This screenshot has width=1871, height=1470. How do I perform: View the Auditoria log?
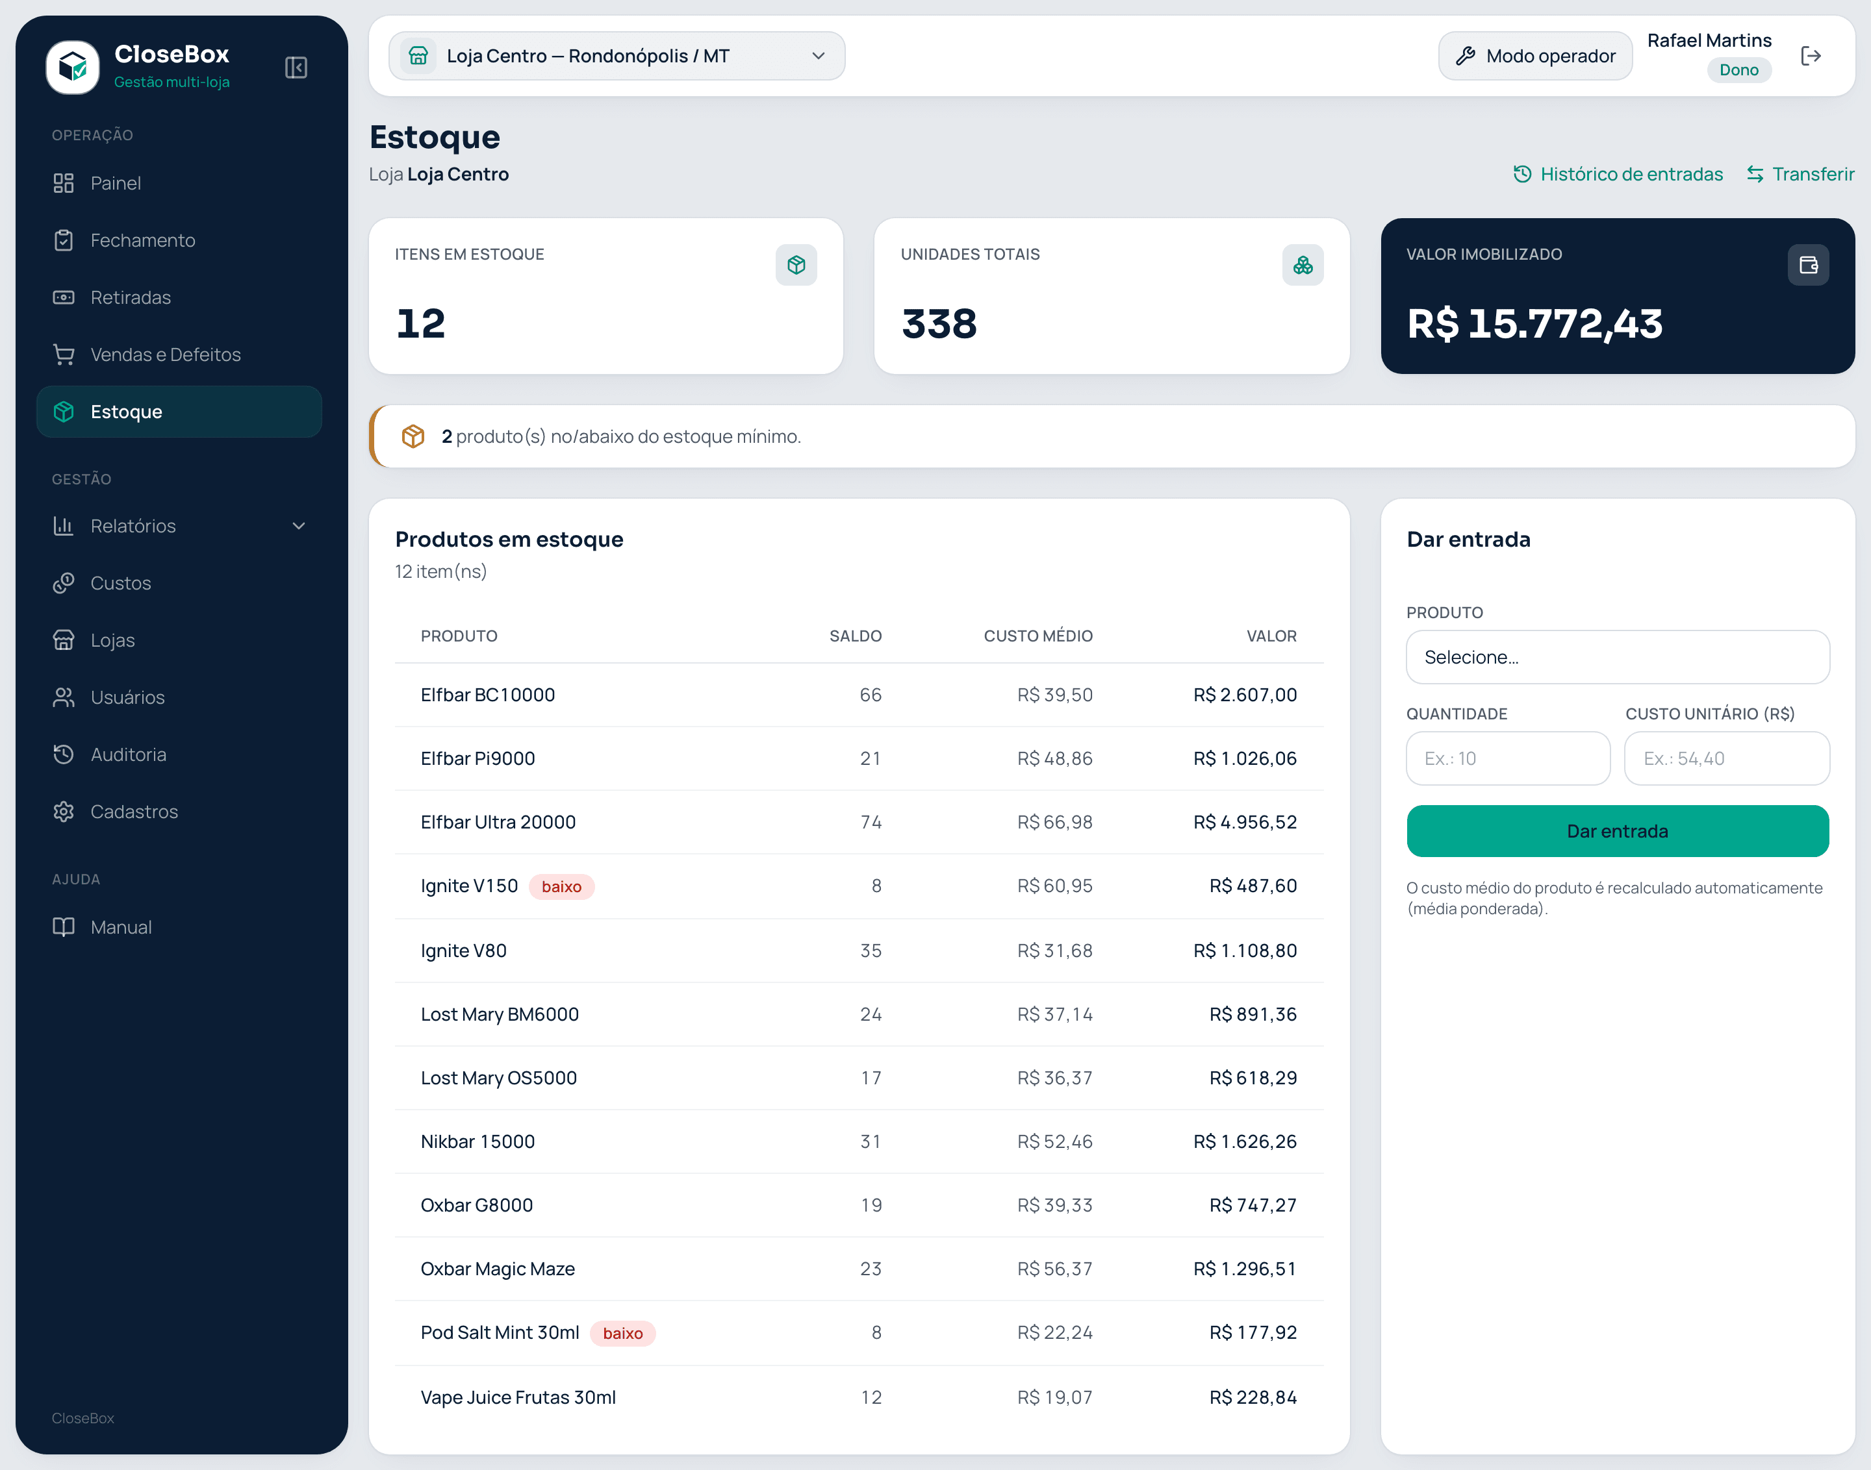tap(179, 754)
